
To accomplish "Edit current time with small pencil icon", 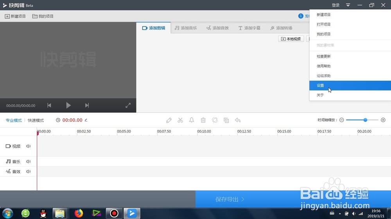I will tap(86, 120).
